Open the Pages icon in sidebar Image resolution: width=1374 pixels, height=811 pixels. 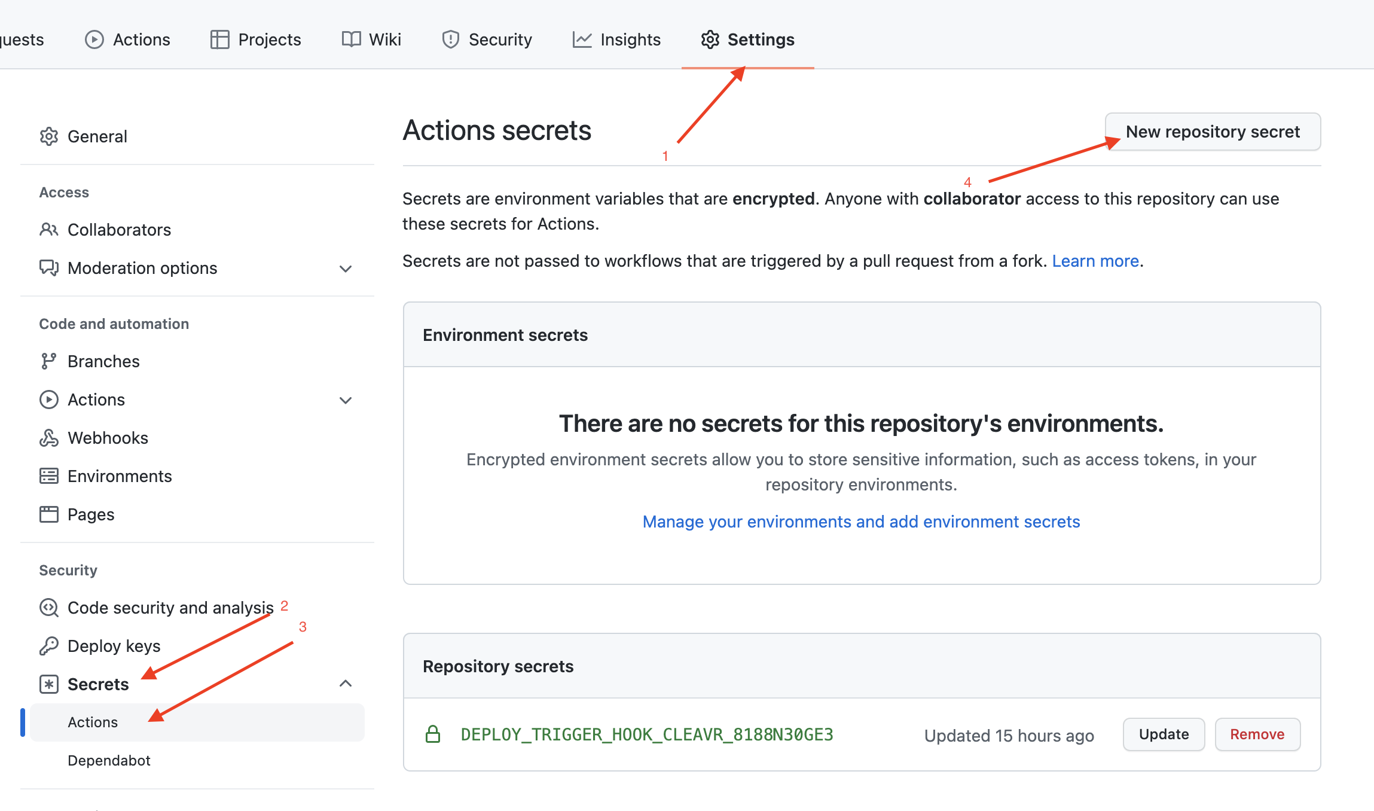[49, 514]
